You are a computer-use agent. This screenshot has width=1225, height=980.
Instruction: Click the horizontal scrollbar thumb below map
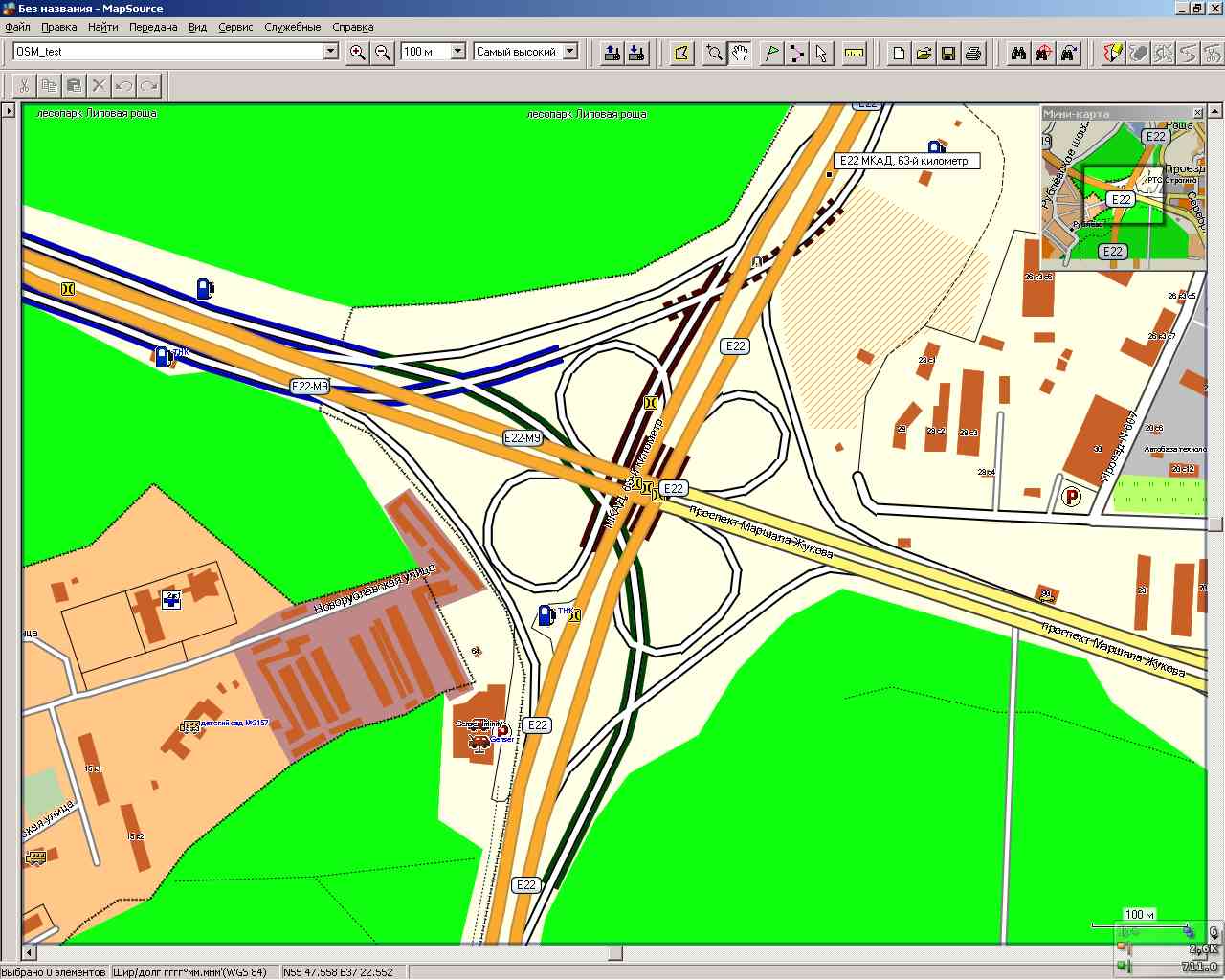pos(615,953)
